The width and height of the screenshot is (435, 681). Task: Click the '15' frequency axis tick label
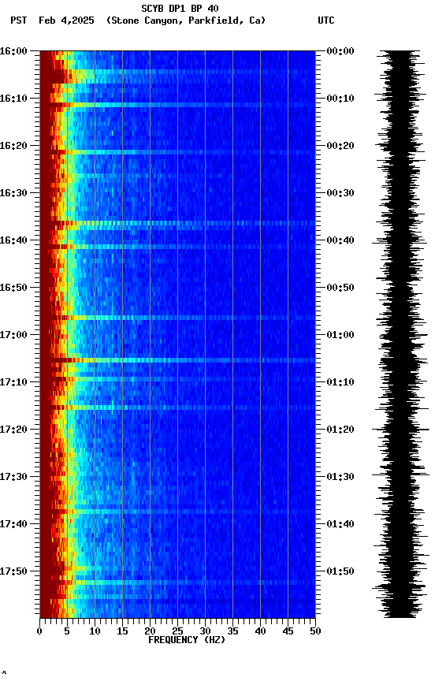[x=122, y=631]
